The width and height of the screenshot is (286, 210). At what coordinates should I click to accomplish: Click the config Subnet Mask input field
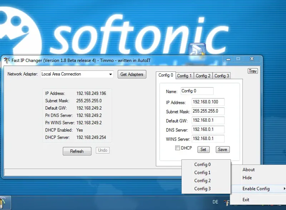tap(208, 111)
